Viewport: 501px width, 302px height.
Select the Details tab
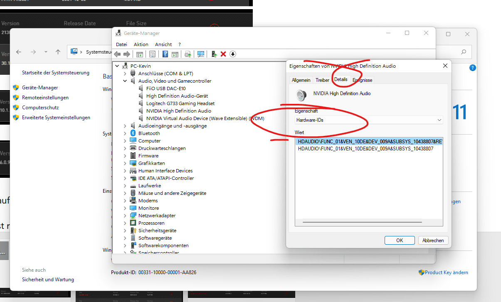click(341, 79)
